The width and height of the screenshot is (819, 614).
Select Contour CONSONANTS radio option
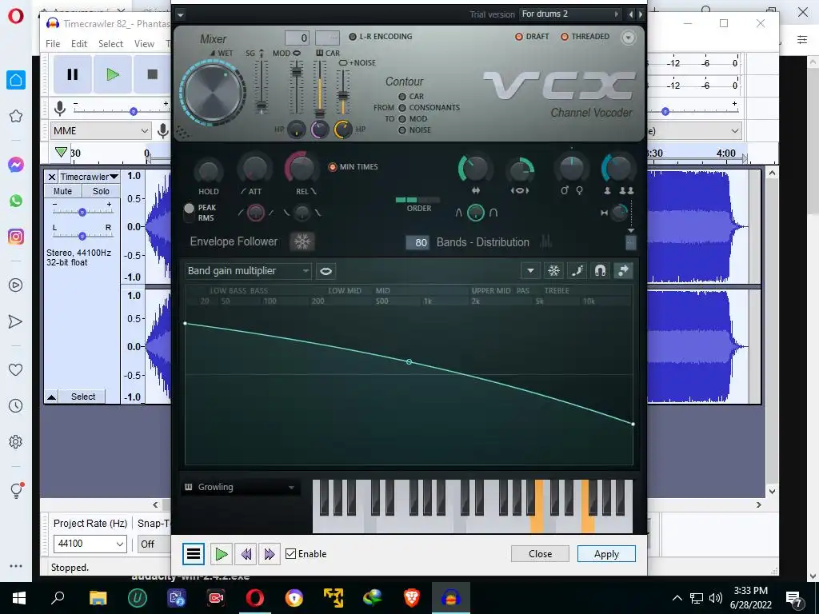402,108
